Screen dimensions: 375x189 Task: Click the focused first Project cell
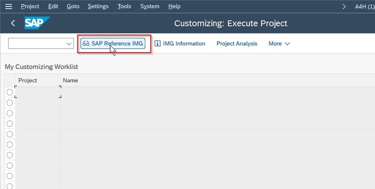(x=38, y=92)
